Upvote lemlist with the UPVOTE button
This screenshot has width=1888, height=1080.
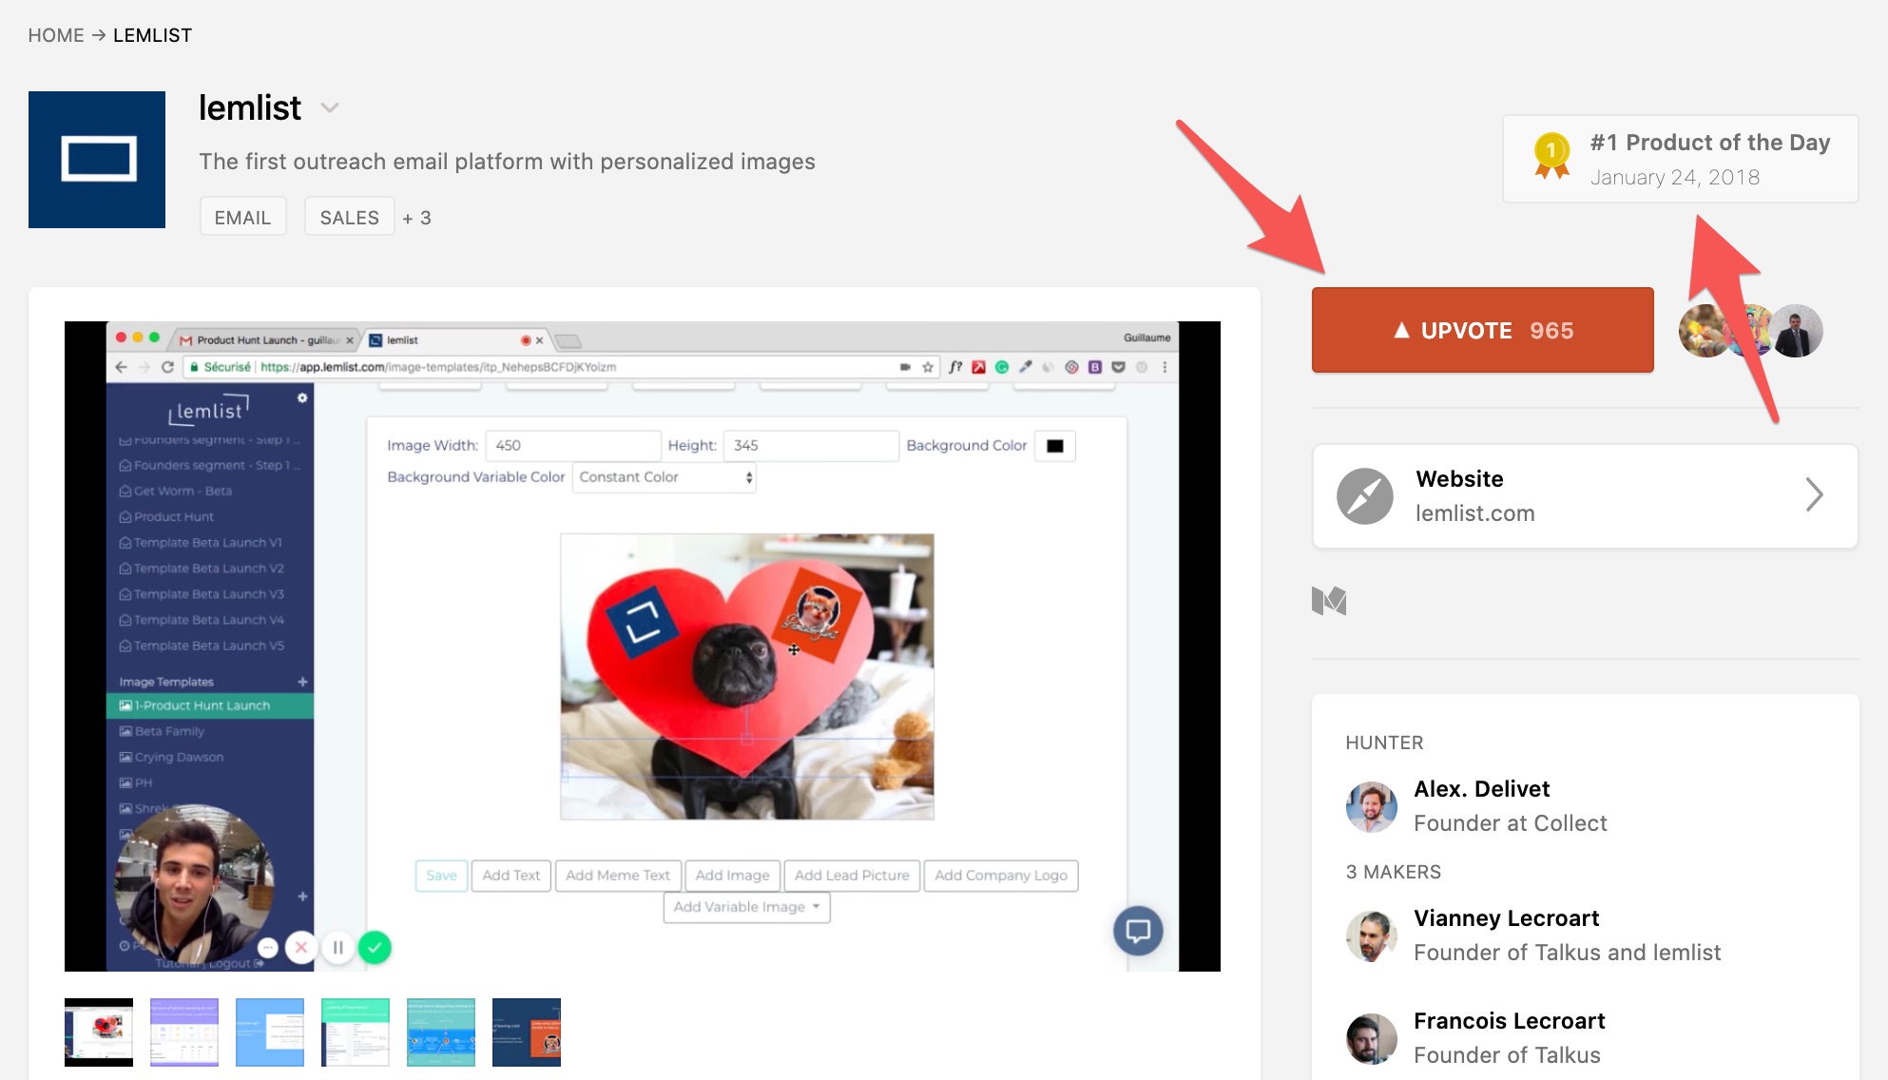(1482, 330)
